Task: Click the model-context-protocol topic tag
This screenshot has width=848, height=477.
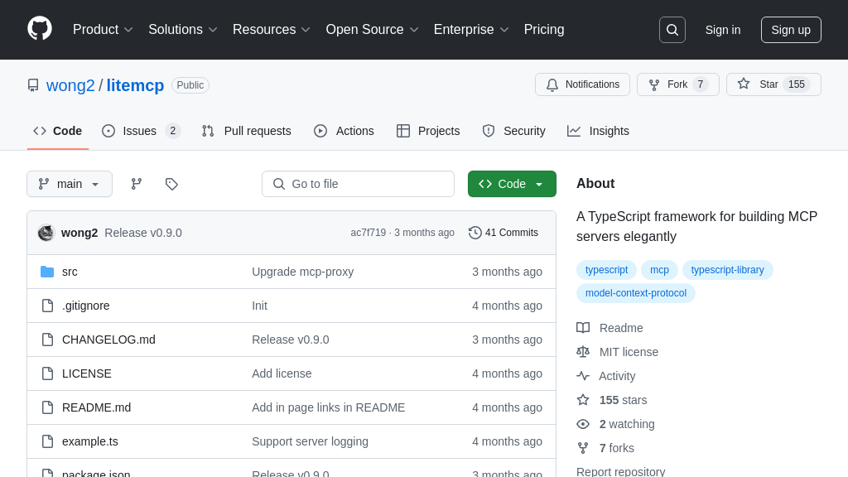Action: (x=635, y=293)
